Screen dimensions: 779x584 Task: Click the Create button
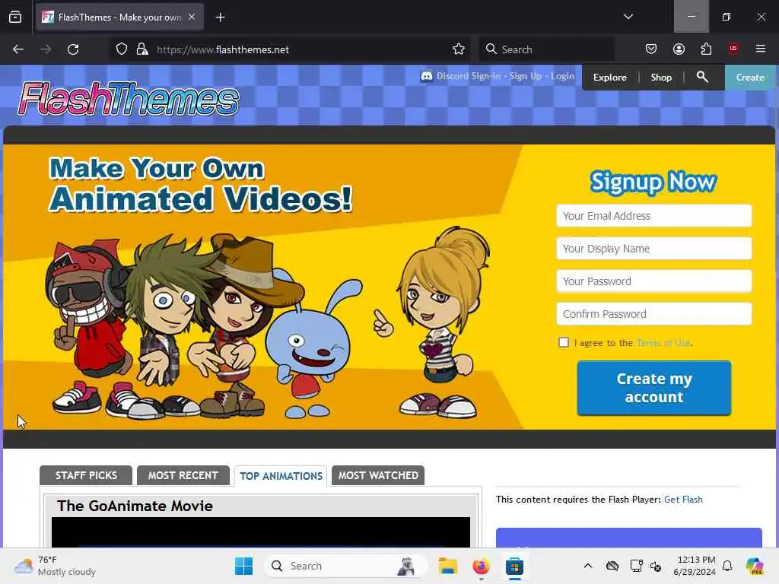(x=750, y=78)
